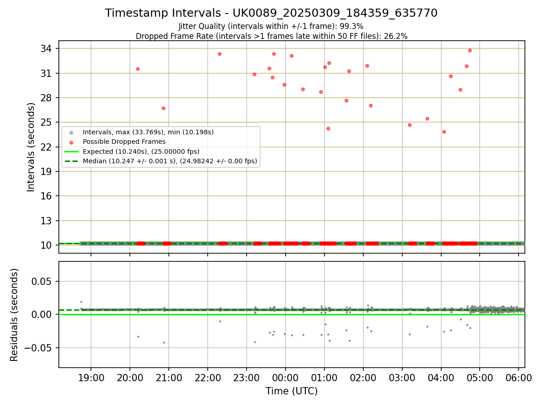Click the 04:00 tick label on time axis
Viewport: 543px width, 407px height.
441,377
